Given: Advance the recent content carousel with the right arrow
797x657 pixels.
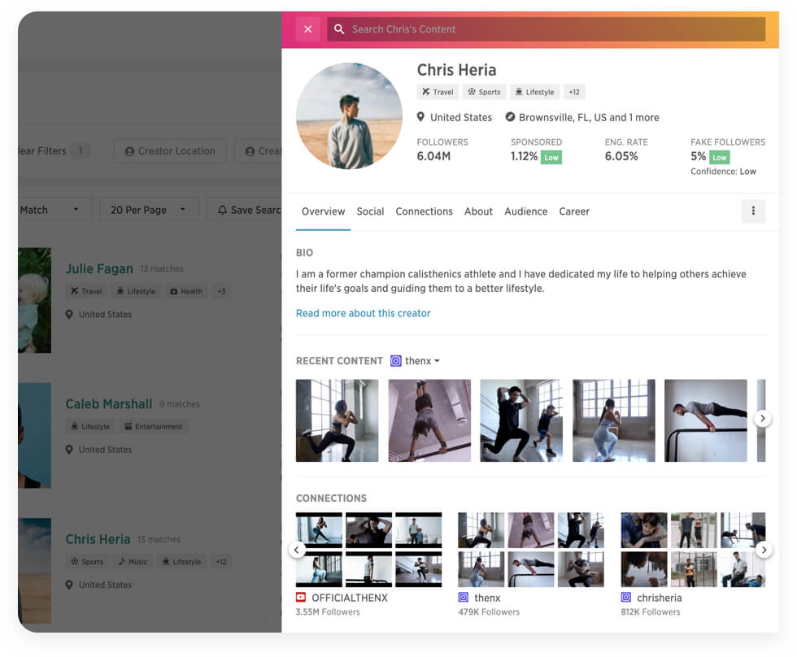Looking at the screenshot, I should 762,418.
